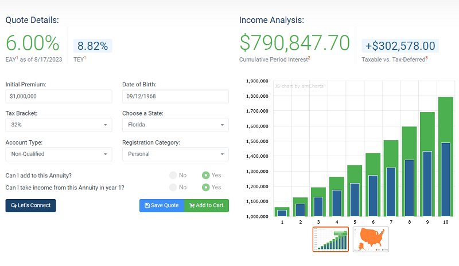Click the Date of Birth input field
This screenshot has height=266, width=459.
[176, 96]
